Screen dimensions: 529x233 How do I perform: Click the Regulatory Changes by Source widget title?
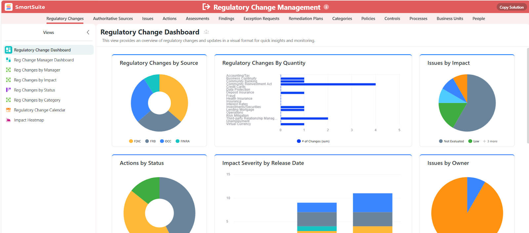[x=159, y=63]
